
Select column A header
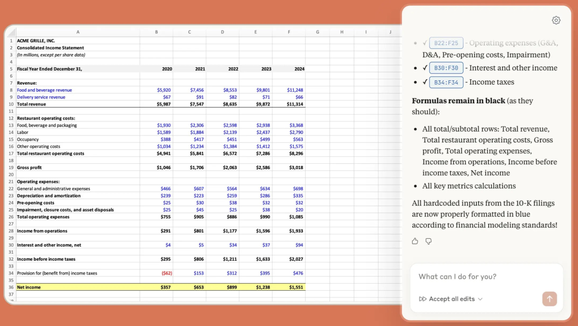click(78, 32)
